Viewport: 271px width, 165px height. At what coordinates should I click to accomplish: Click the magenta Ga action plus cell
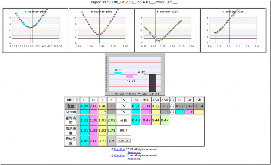click(x=189, y=112)
